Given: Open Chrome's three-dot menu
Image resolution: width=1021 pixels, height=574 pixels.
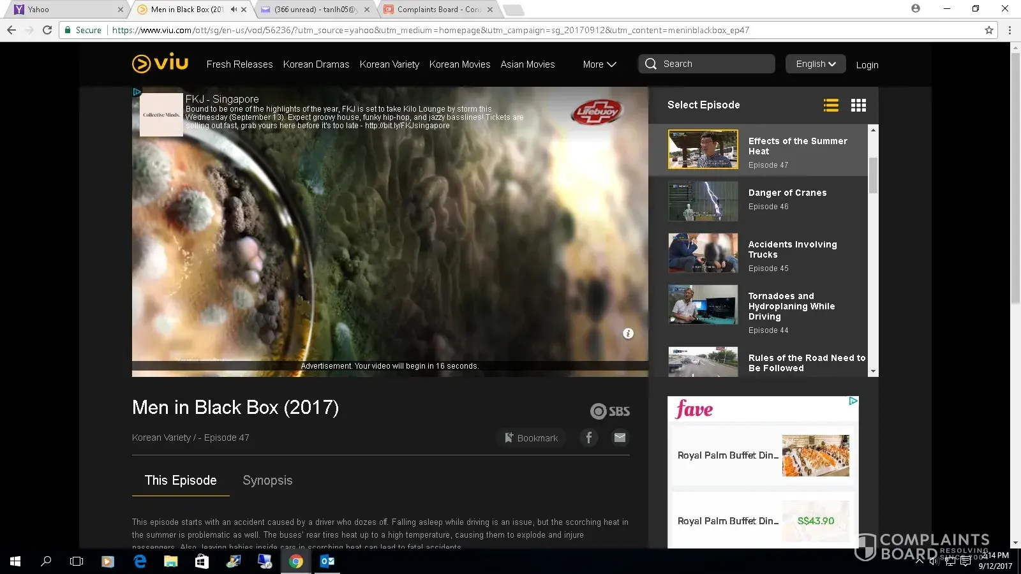Looking at the screenshot, I should coord(1010,30).
